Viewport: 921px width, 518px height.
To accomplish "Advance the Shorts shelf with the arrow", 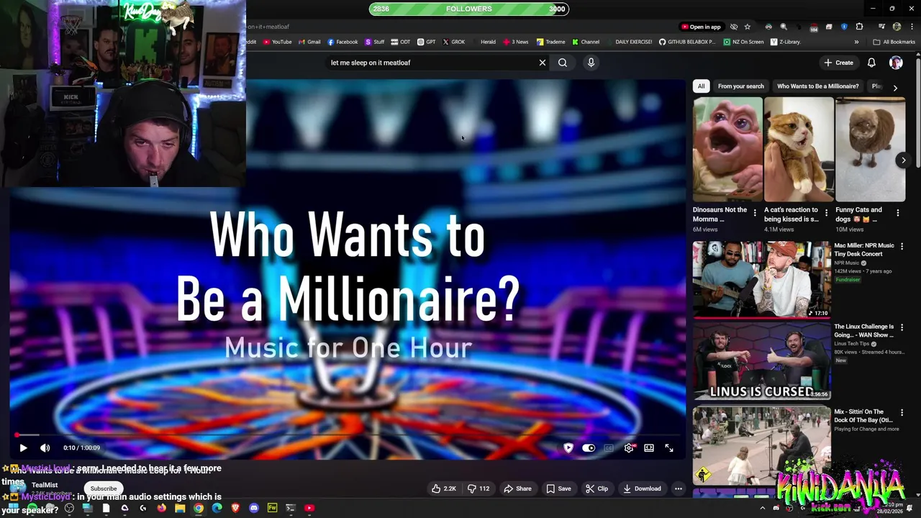I will tap(903, 160).
